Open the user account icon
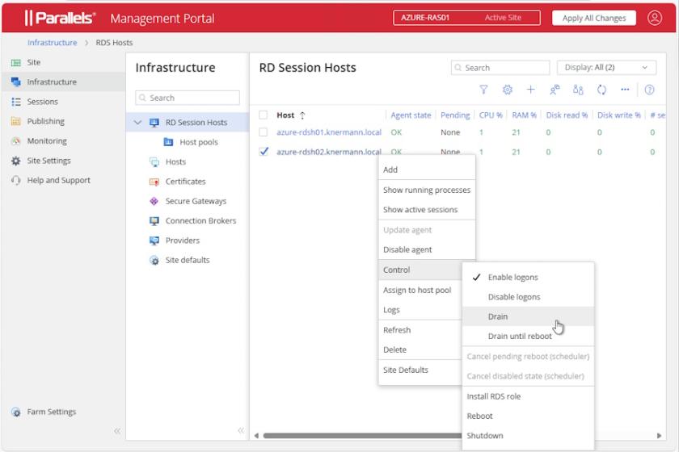The height and width of the screenshot is (452, 679). (654, 18)
